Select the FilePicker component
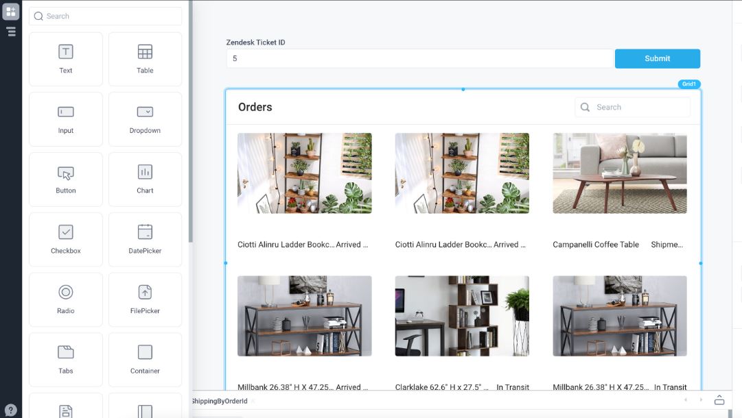The height and width of the screenshot is (418, 742). tap(145, 299)
